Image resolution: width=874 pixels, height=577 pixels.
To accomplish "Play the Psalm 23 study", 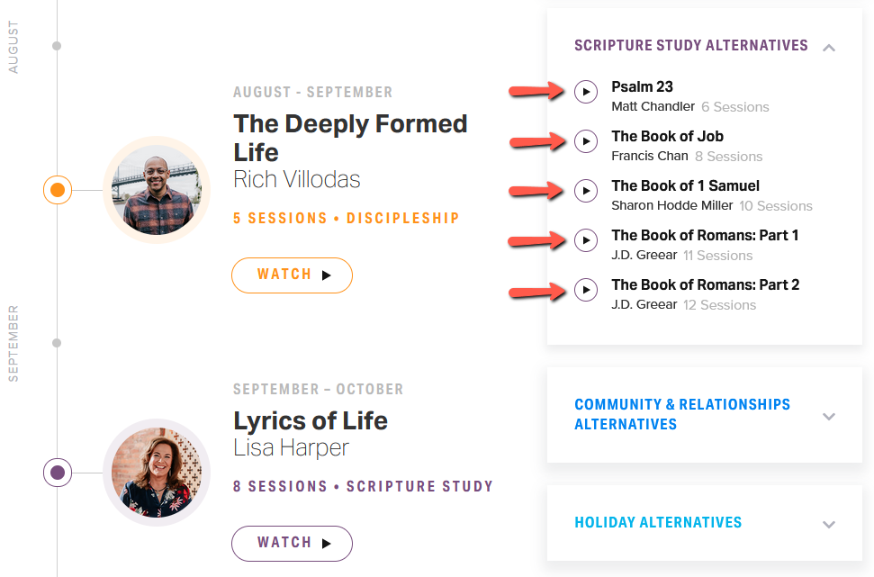I will (x=586, y=92).
